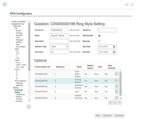Open the End Date calendar picker
144x119 pixels.
[114, 52]
